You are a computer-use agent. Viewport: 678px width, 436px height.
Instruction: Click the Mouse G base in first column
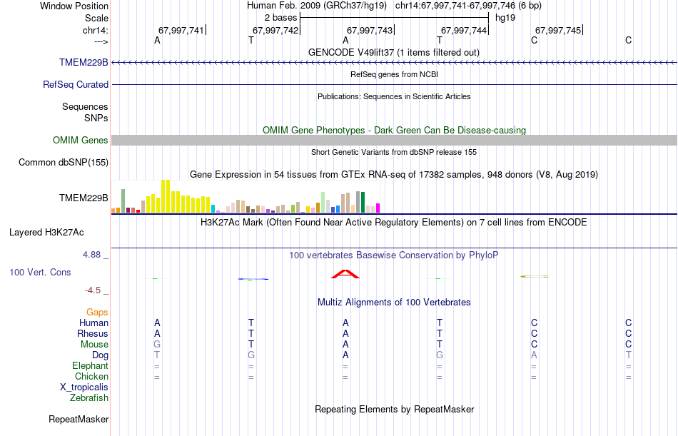[157, 344]
